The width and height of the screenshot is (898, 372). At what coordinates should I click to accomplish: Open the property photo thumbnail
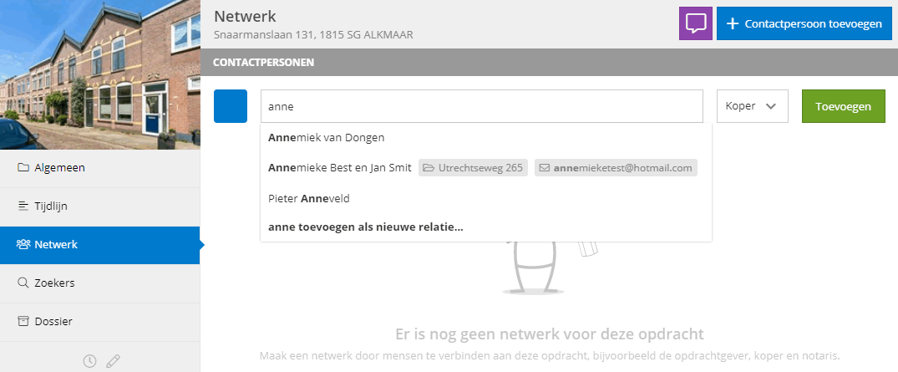[100, 74]
